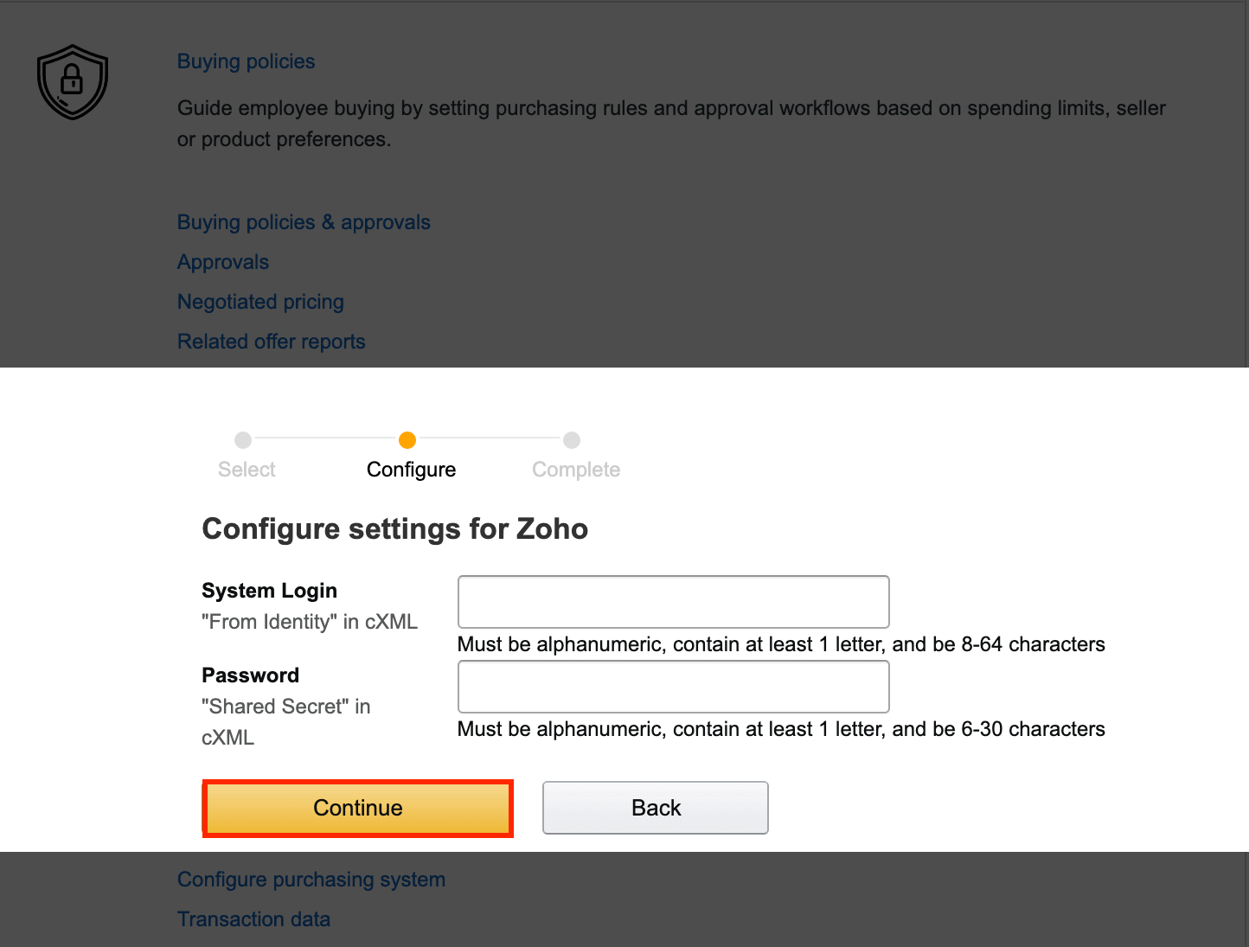Click the gray Select step dot

pos(243,440)
